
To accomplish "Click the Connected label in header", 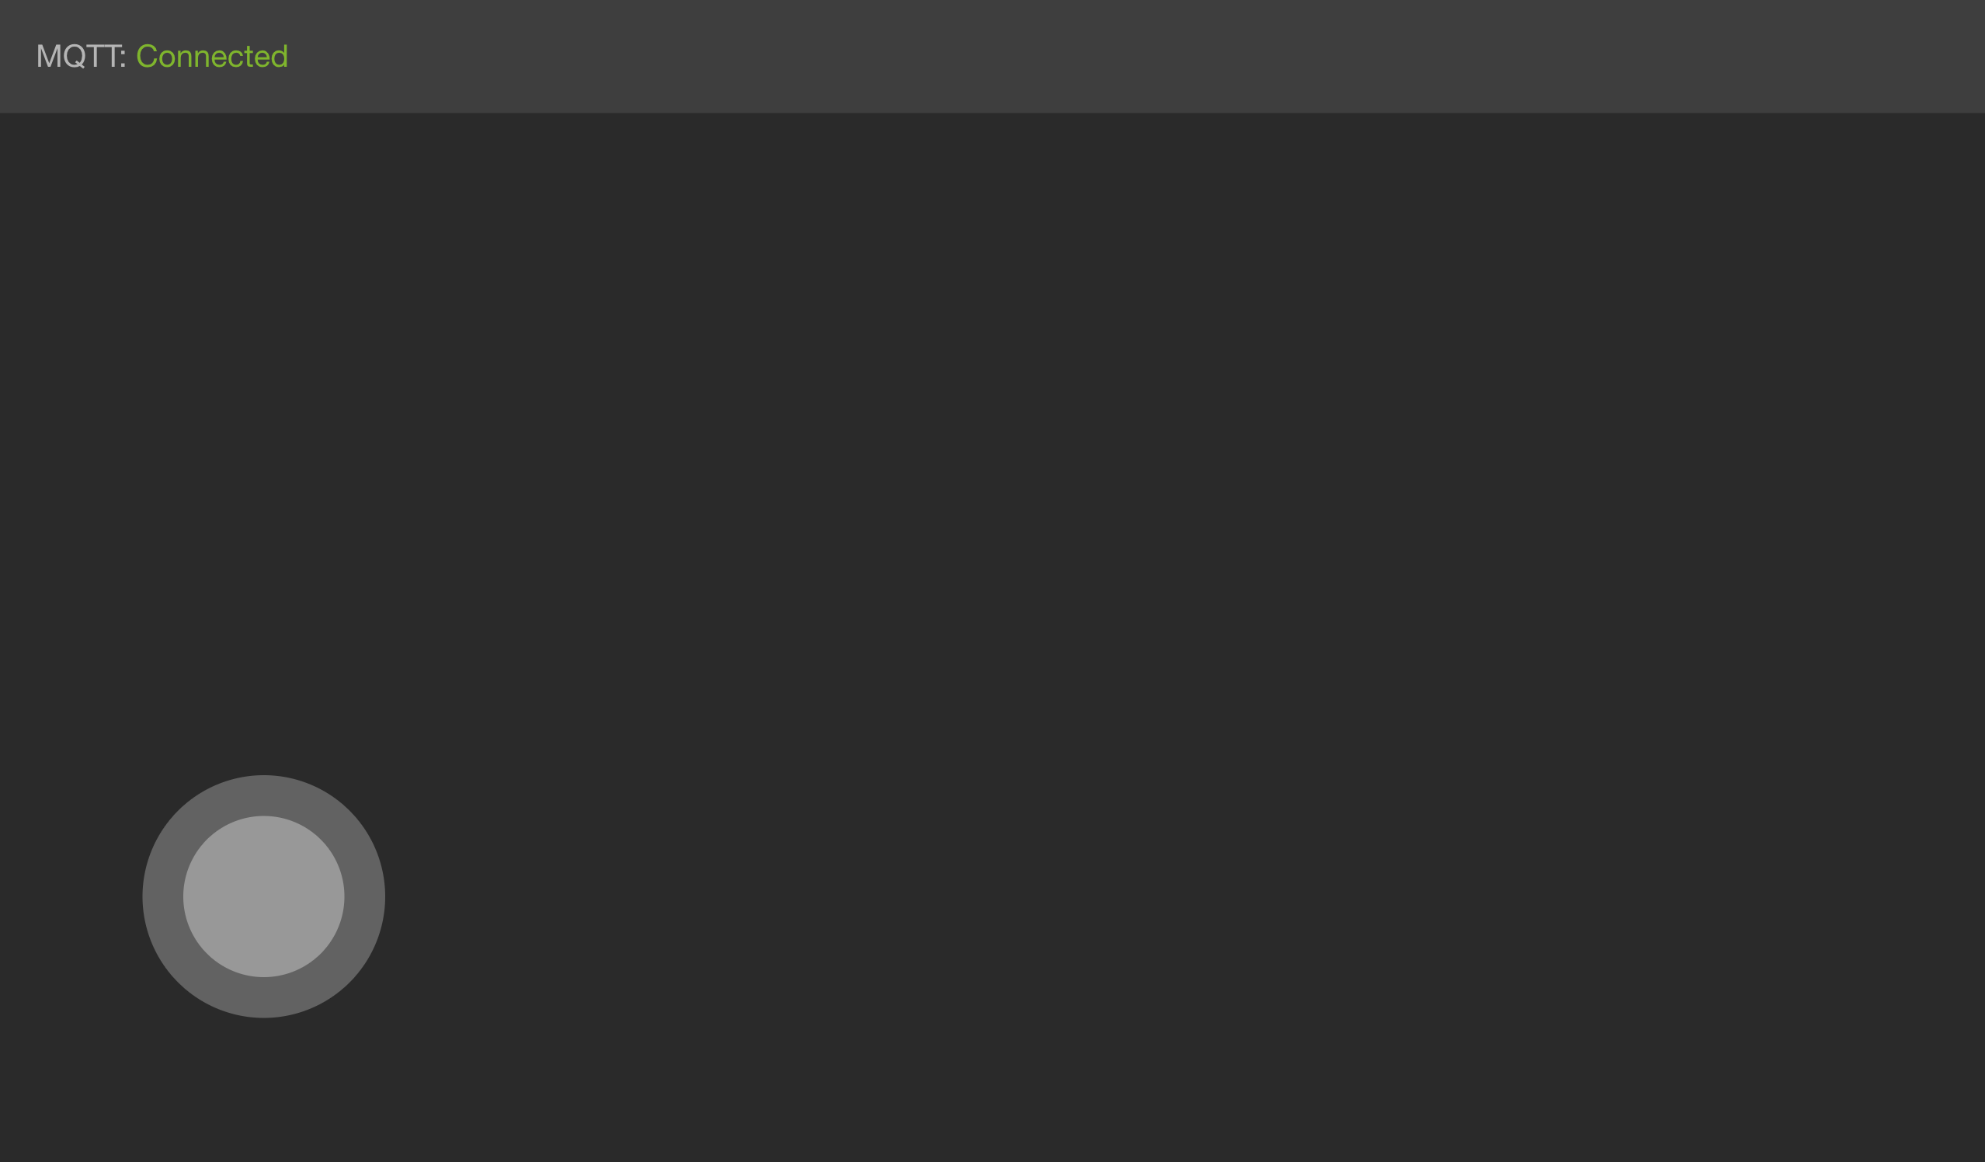I will click(211, 55).
